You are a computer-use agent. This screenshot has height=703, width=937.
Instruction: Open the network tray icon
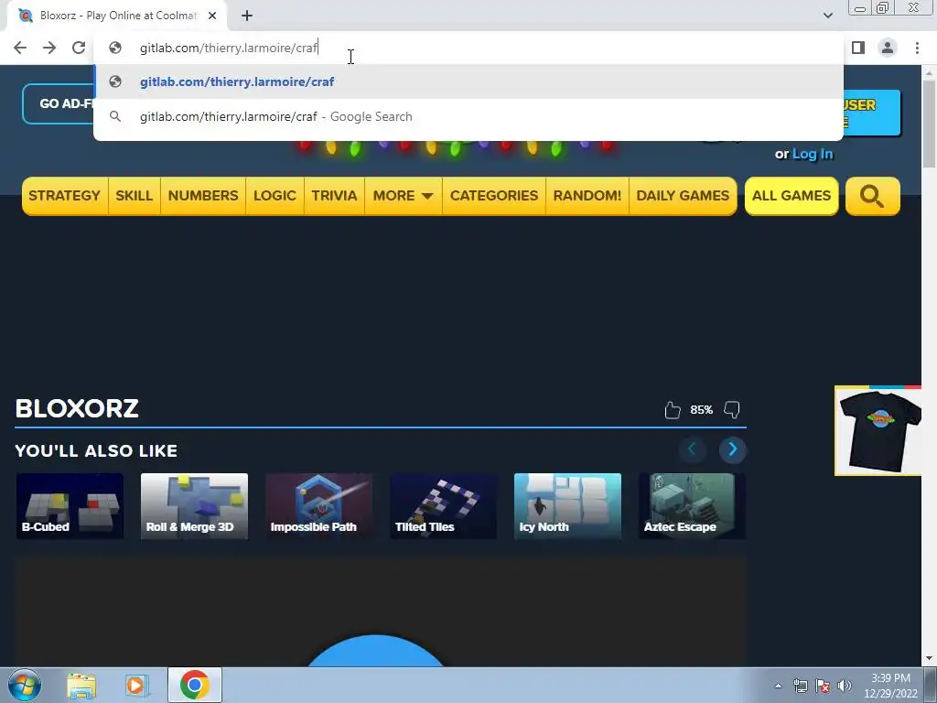pyautogui.click(x=800, y=686)
